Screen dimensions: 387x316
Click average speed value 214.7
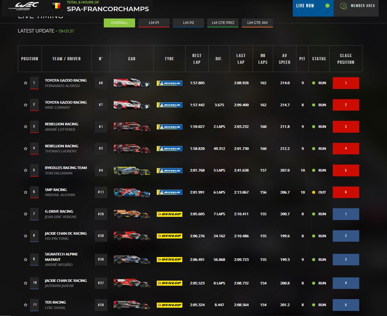(284, 105)
